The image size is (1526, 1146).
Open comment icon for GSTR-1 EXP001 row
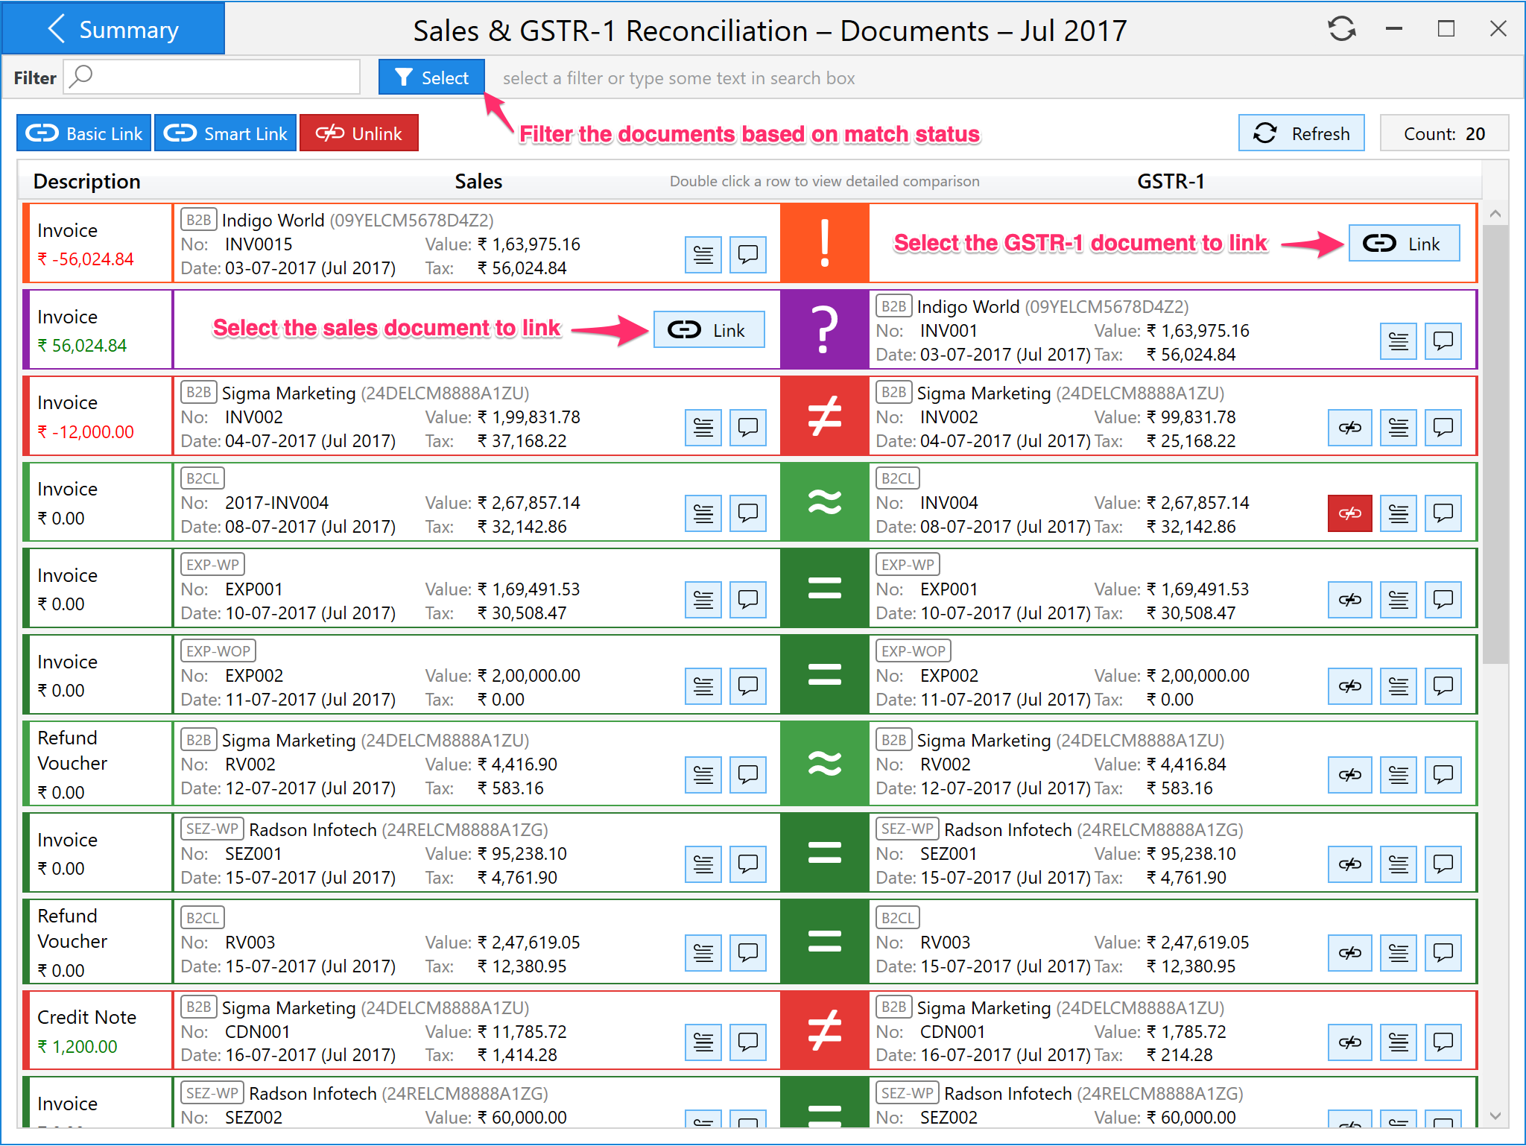click(1443, 600)
